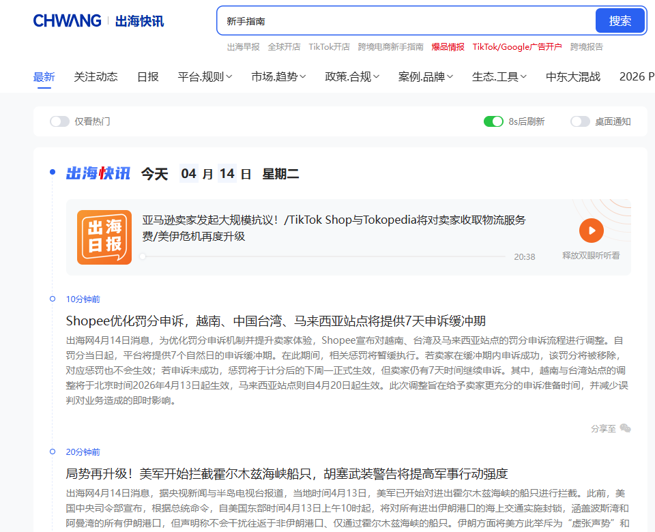Toggle the 仅看热门 switch

coord(59,121)
